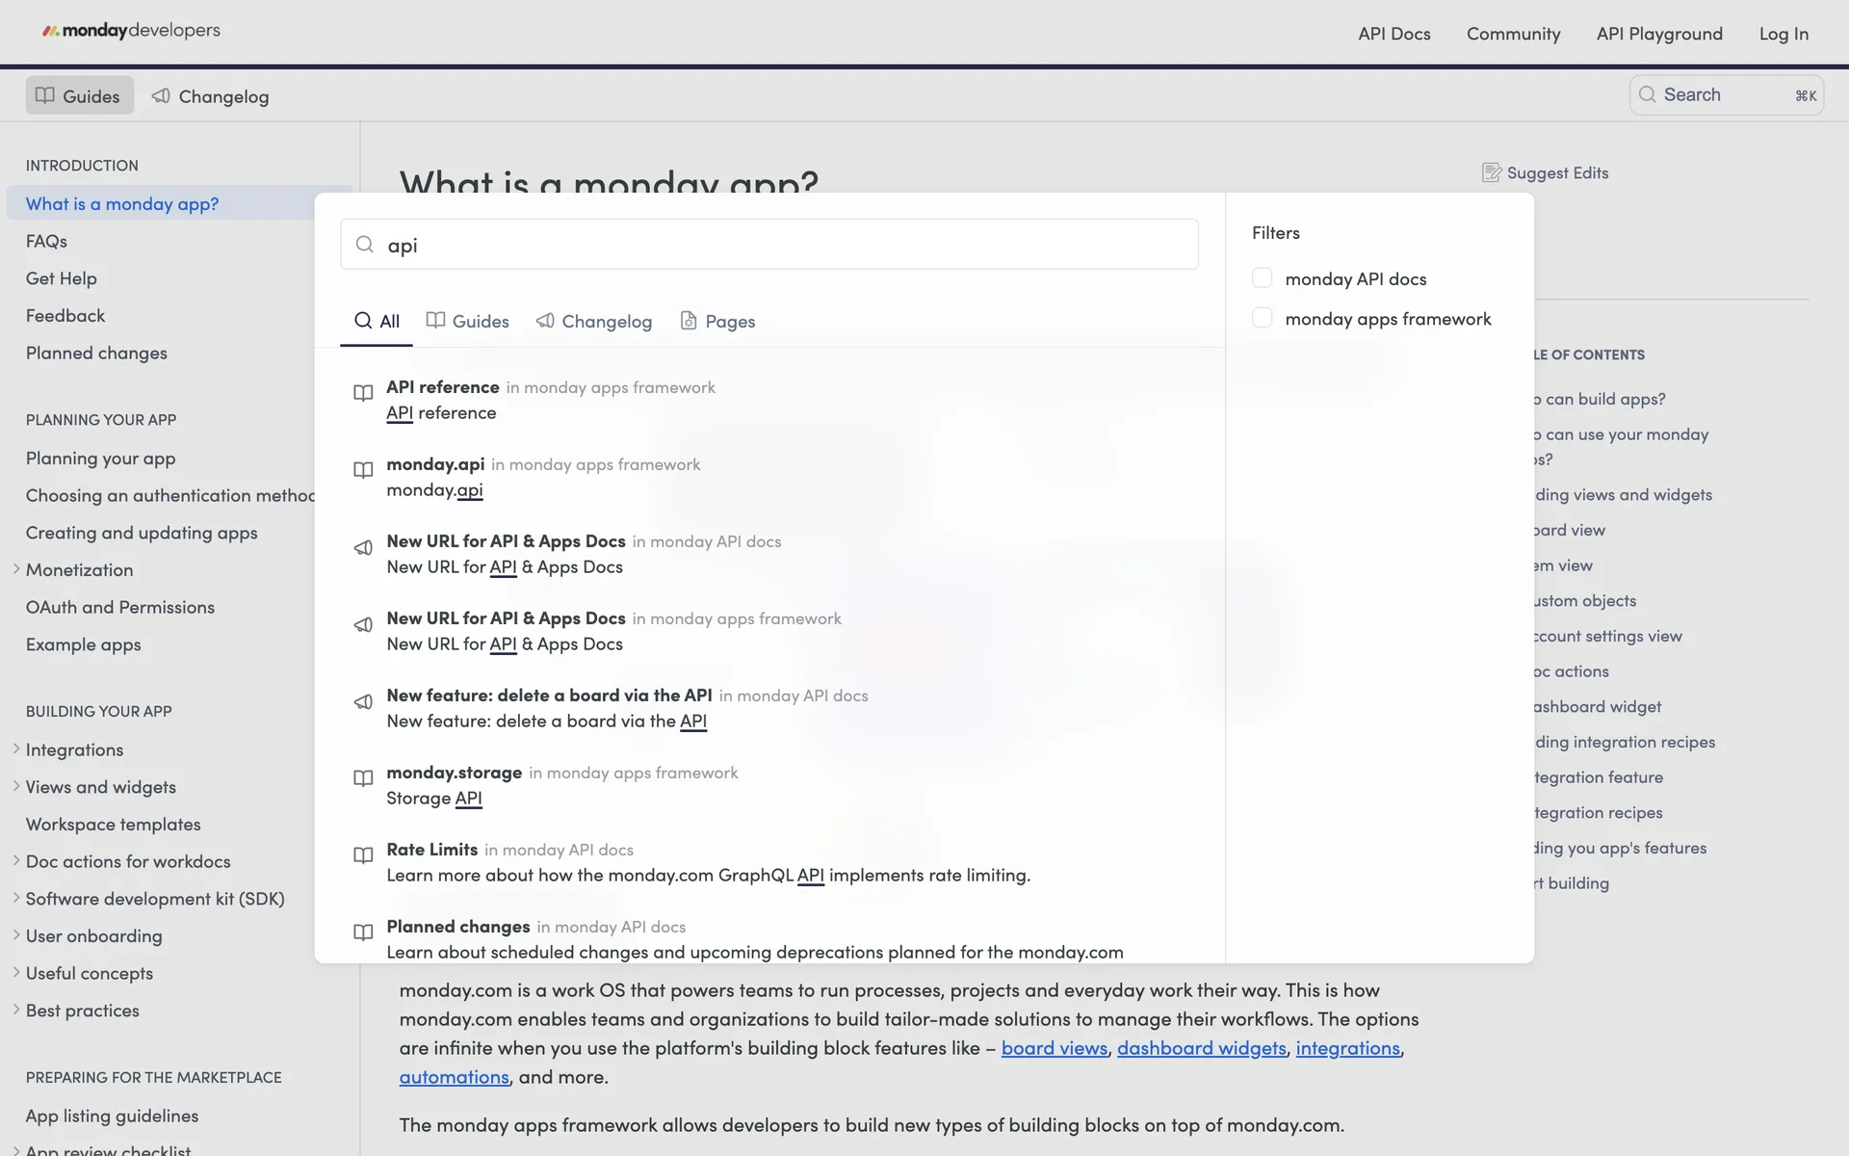This screenshot has width=1849, height=1156.
Task: Open the dashboard widgets link
Action: [1201, 1048]
